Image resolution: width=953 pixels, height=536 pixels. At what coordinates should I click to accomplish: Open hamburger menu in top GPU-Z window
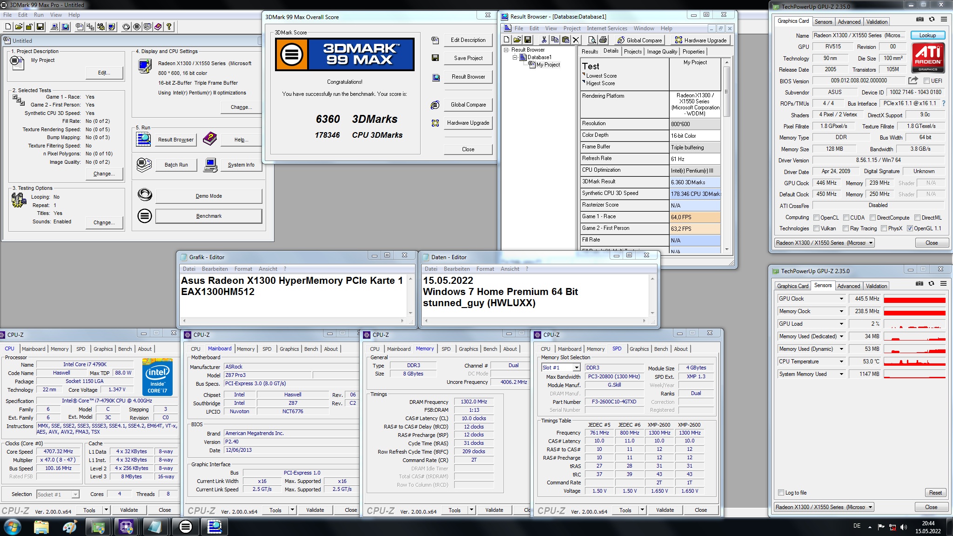(944, 19)
